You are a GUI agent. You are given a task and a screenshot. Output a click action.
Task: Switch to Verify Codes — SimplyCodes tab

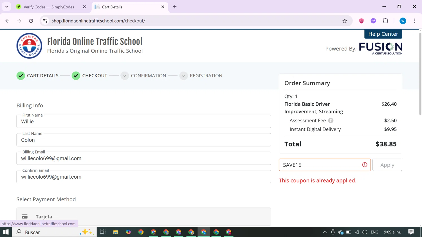pos(49,7)
